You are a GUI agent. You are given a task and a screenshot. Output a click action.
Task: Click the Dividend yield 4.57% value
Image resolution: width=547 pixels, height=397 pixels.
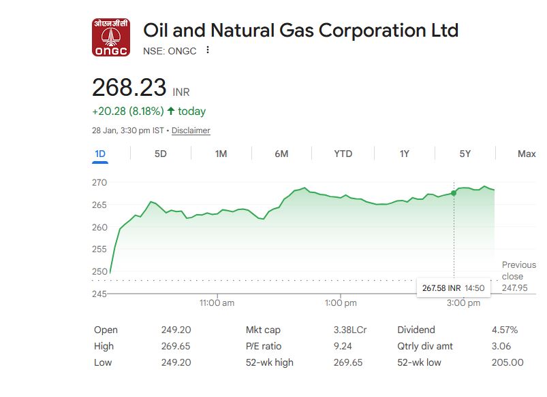[x=505, y=330]
